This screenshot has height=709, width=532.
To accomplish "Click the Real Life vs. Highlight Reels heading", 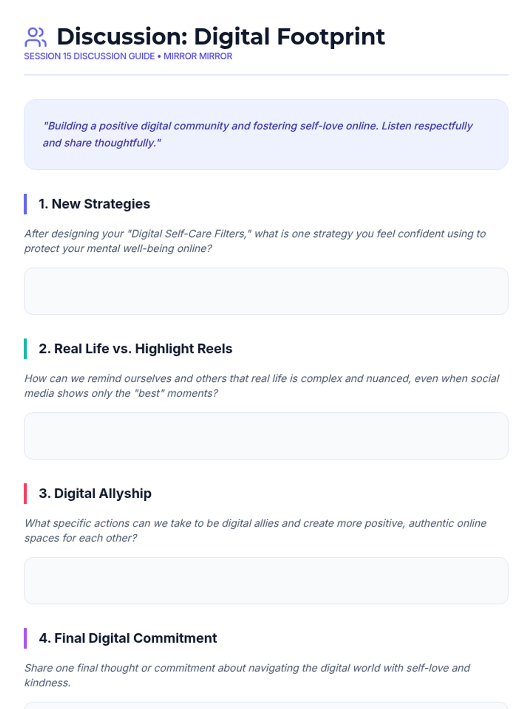I will click(135, 349).
